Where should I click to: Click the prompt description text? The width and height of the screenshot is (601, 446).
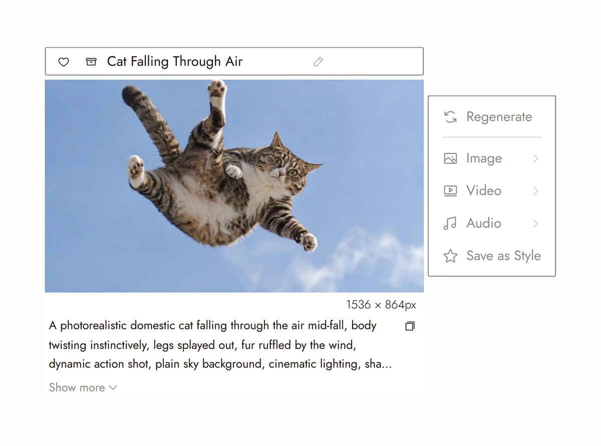pyautogui.click(x=220, y=345)
